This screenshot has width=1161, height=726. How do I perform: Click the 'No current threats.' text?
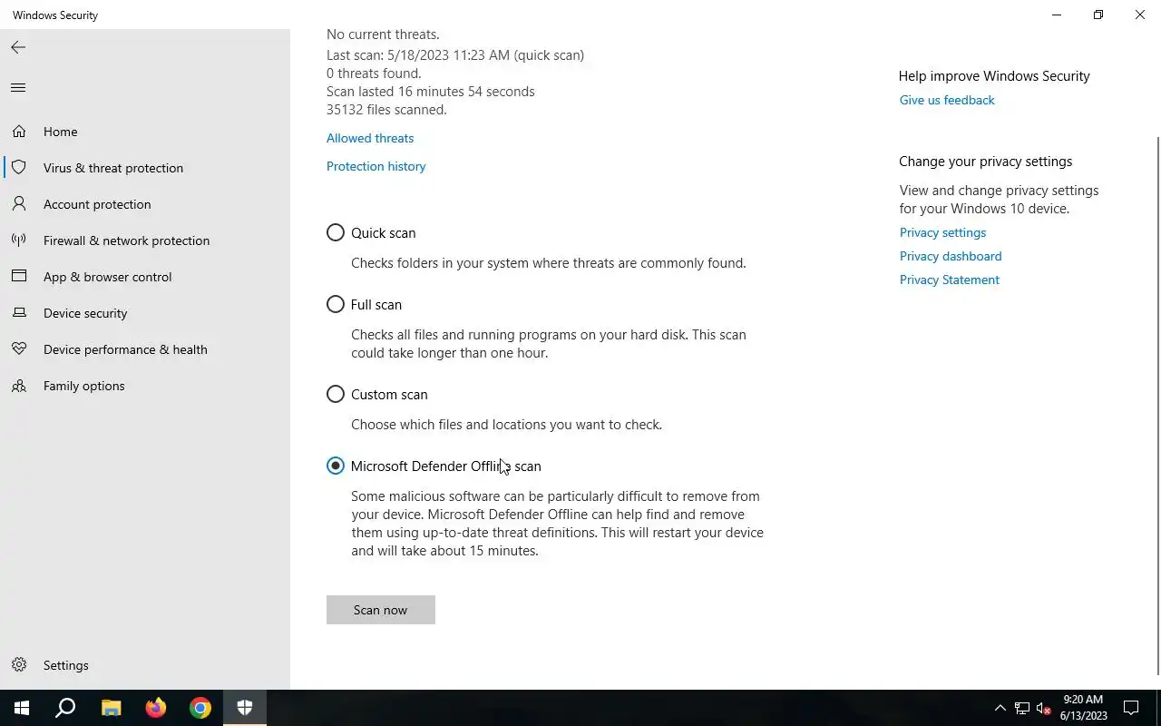click(383, 34)
